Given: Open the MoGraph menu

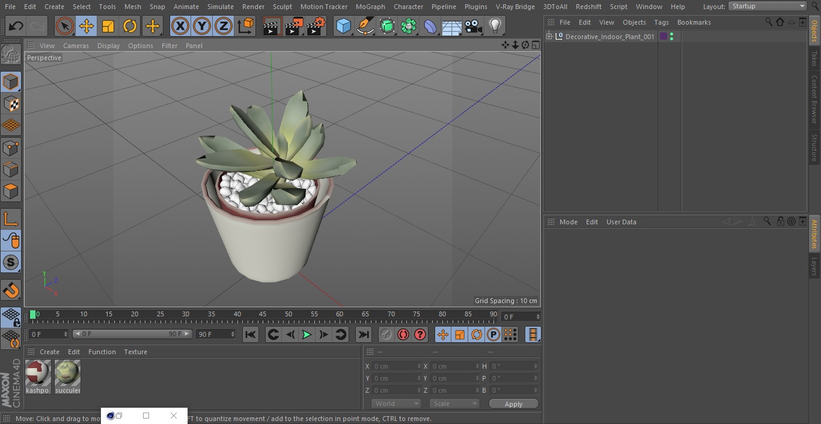Looking at the screenshot, I should click(370, 7).
